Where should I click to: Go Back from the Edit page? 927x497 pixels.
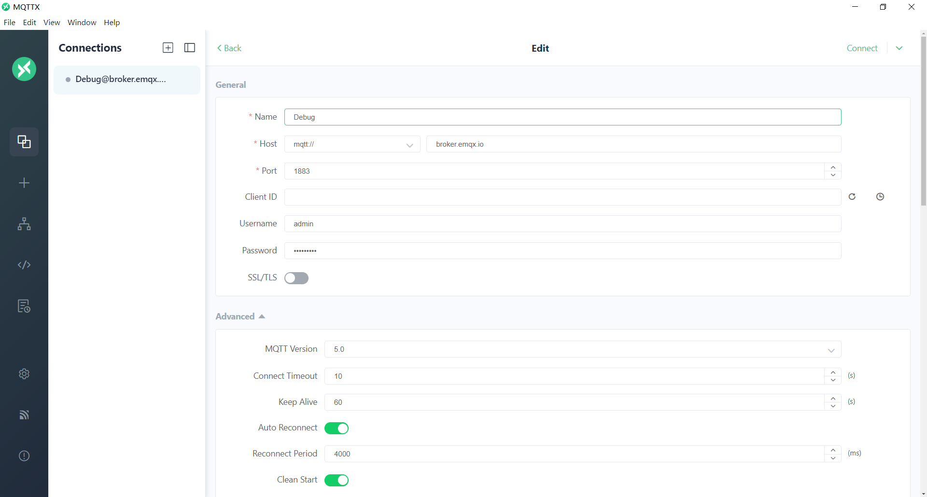click(x=229, y=48)
